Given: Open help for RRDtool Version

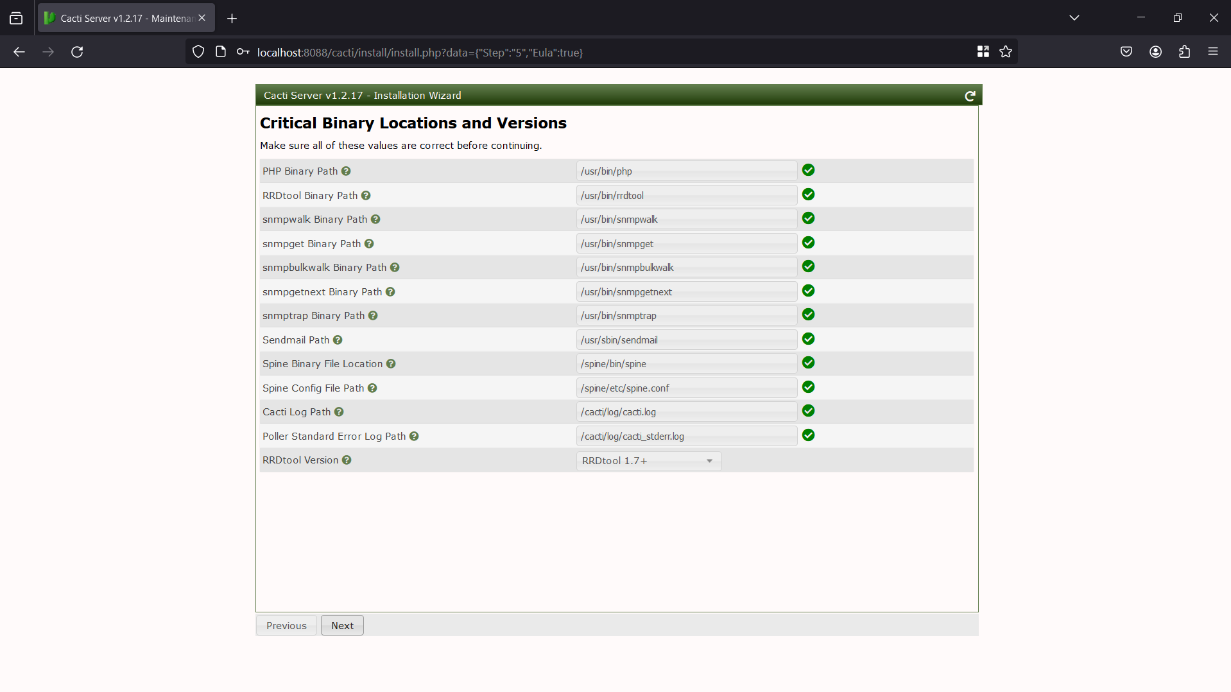Looking at the screenshot, I should [347, 460].
